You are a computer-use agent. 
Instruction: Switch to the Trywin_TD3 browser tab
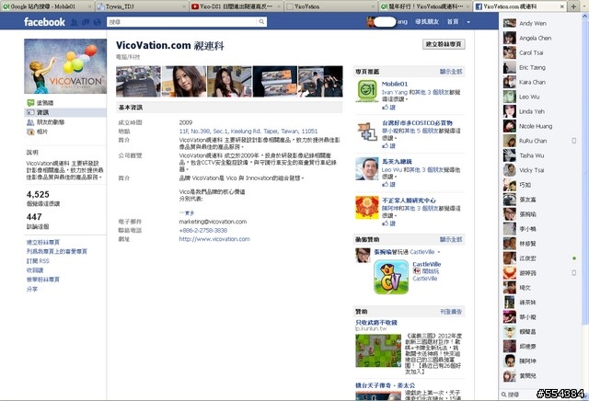tap(141, 6)
